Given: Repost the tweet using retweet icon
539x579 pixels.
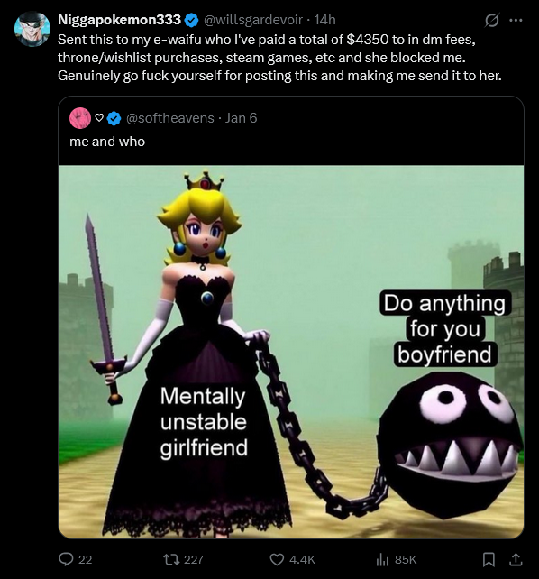Looking at the screenshot, I should pyautogui.click(x=172, y=559).
